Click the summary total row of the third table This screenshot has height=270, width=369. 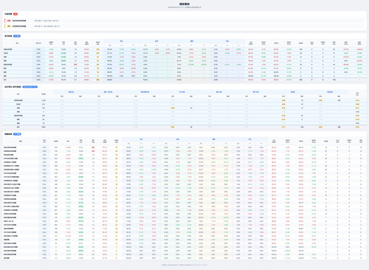coord(184,127)
